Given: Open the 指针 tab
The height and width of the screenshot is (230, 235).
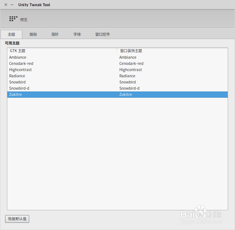Looking at the screenshot, I should 55,34.
